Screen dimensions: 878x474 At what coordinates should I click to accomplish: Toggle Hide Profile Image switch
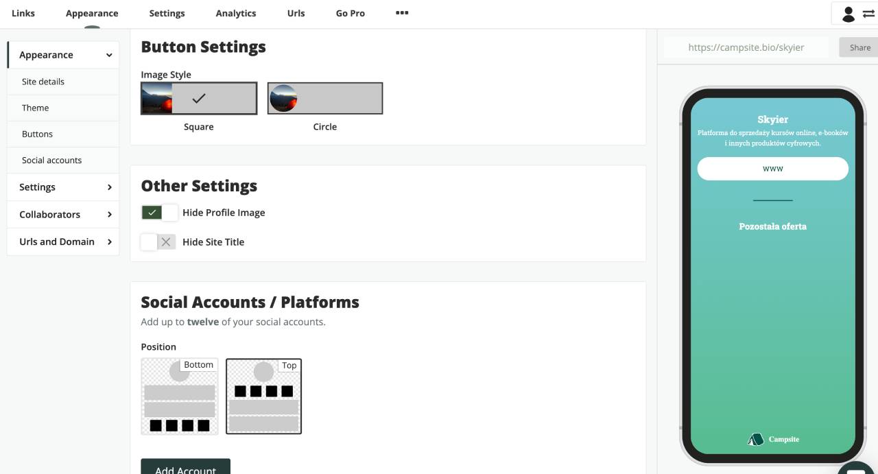[x=159, y=213]
